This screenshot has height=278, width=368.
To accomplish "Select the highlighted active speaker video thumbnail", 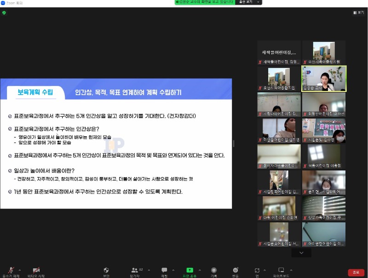I will (x=324, y=79).
